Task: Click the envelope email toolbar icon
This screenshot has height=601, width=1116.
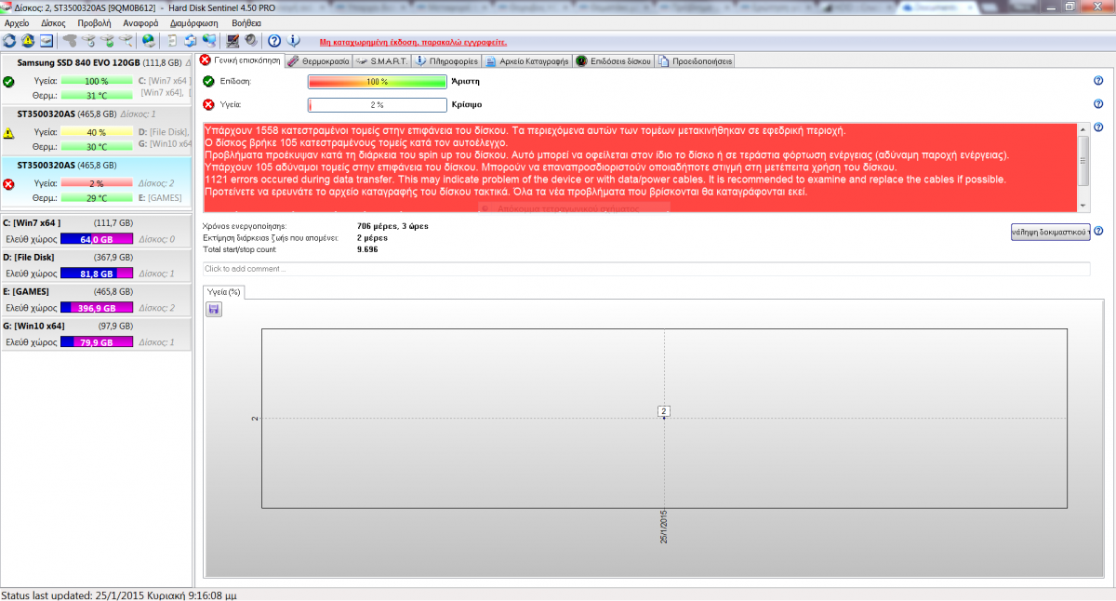Action: 45,41
